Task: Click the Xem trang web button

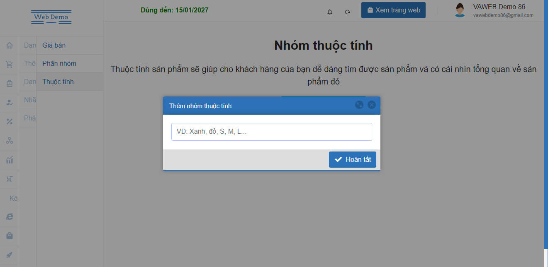Action: [x=393, y=10]
